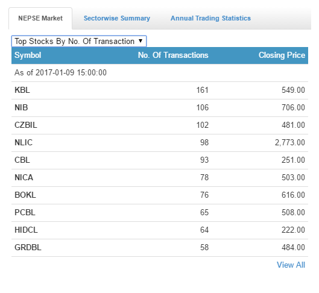Click No. Of Transactions column header
This screenshot has height=293, width=319.
pyautogui.click(x=173, y=55)
